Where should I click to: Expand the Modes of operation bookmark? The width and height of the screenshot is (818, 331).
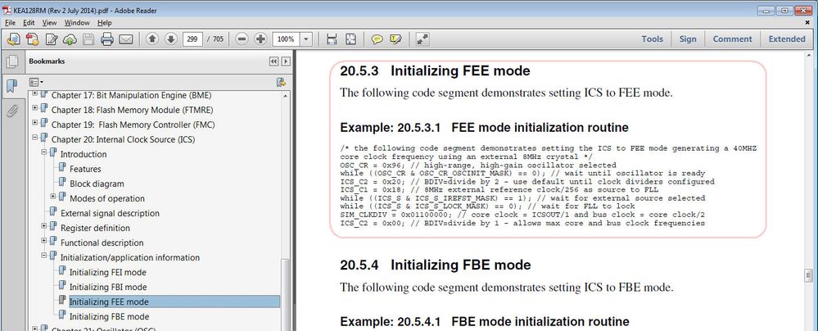point(53,197)
